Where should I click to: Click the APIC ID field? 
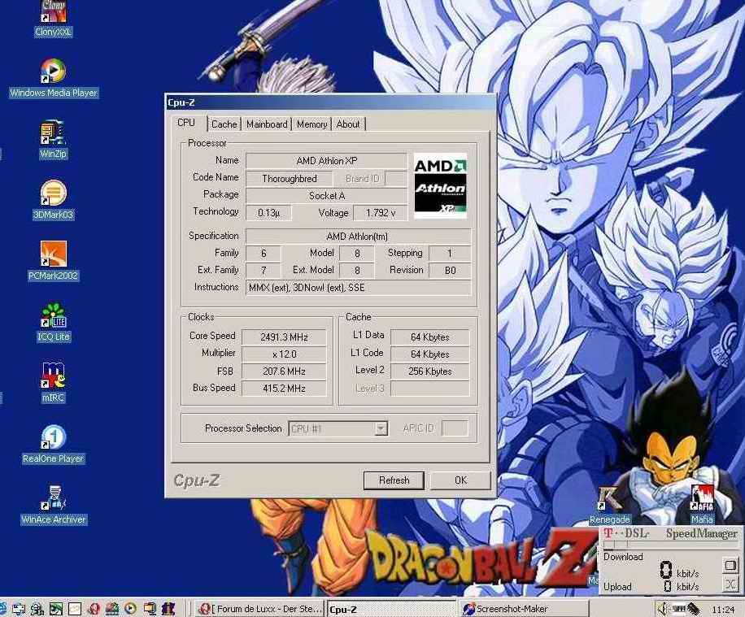point(455,428)
